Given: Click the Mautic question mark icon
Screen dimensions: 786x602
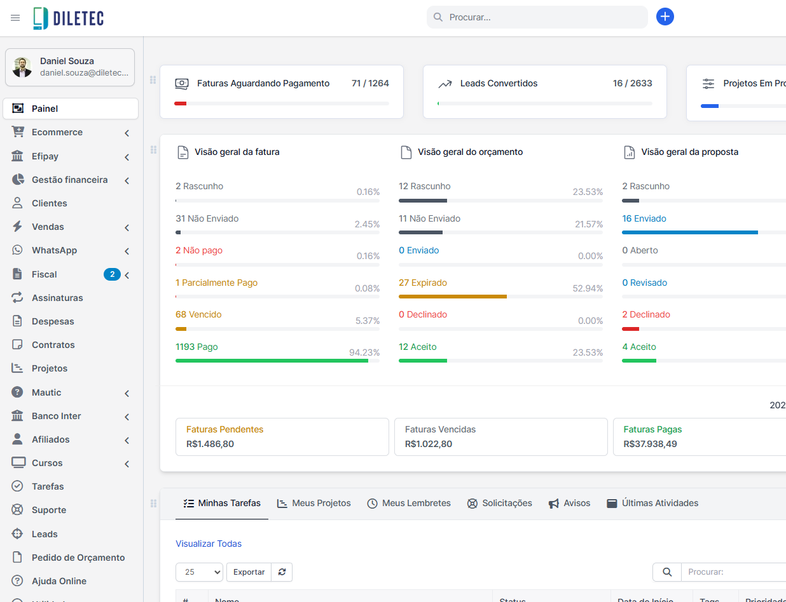Looking at the screenshot, I should point(18,392).
